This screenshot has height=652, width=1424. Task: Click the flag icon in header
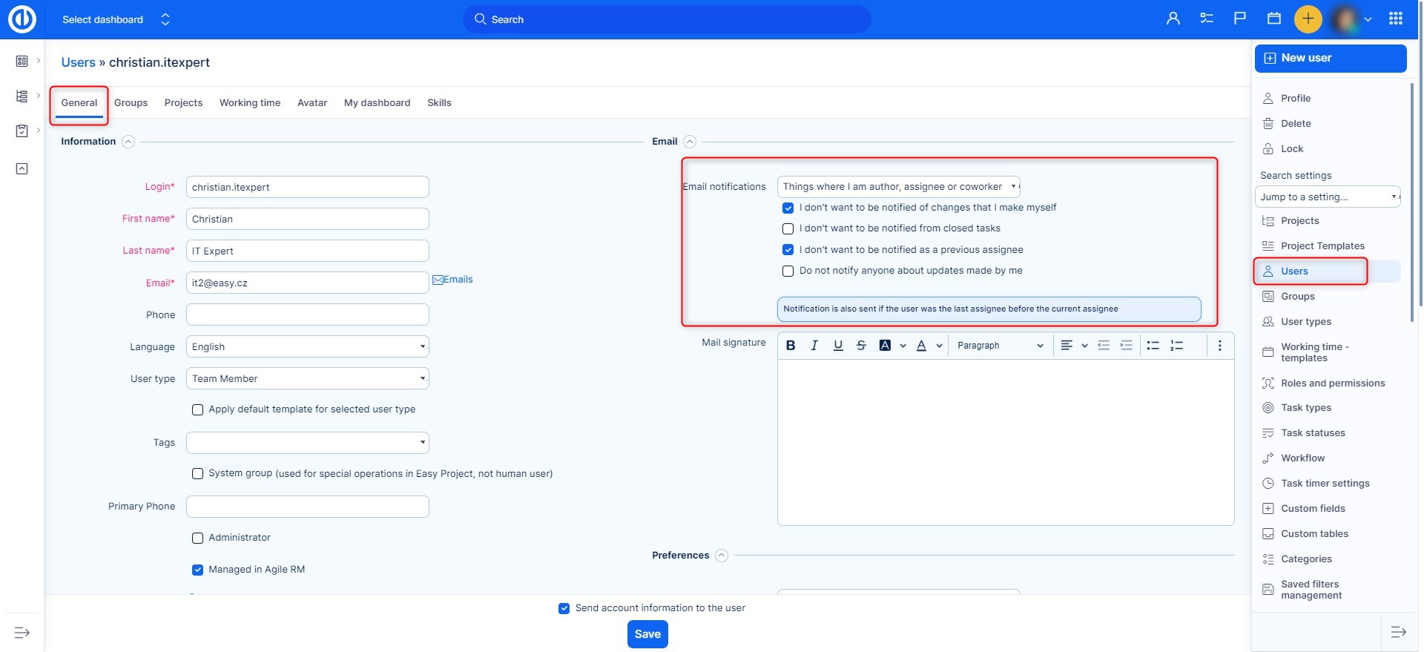pos(1239,19)
